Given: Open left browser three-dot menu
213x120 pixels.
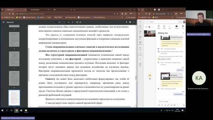Looking at the screenshot, I should click(134, 14).
